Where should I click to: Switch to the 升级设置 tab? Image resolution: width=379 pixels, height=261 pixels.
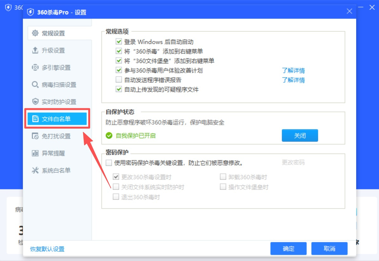(x=53, y=50)
